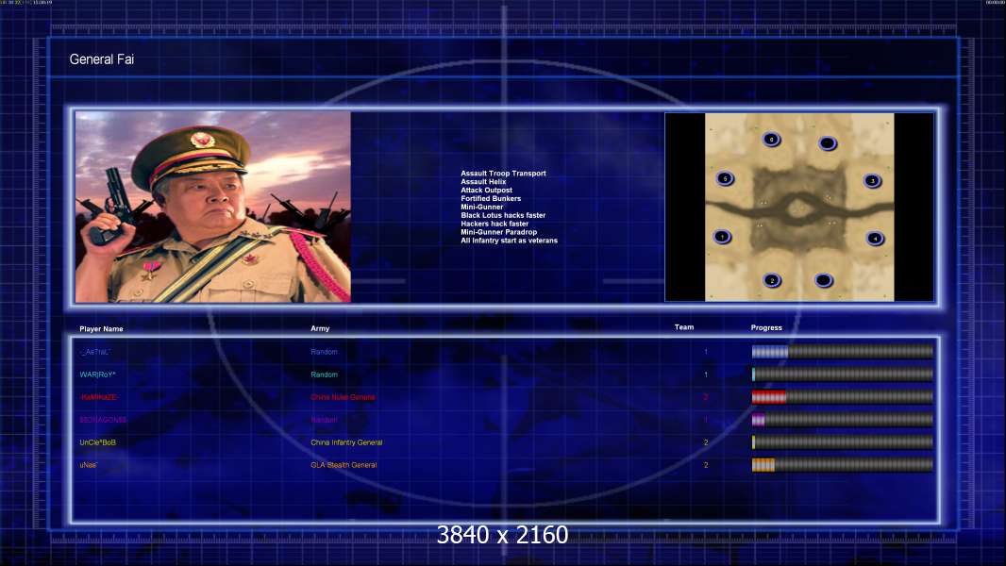Click China Nuke General army text
Screen dimensions: 1006x566
pos(343,397)
